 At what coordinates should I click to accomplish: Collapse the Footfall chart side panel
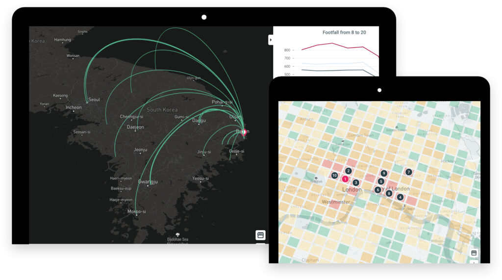(x=270, y=40)
